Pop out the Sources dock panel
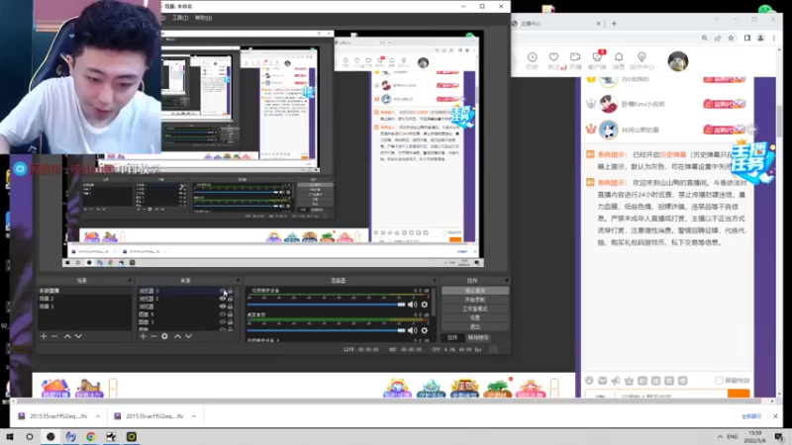This screenshot has height=445, width=792. coord(238,281)
